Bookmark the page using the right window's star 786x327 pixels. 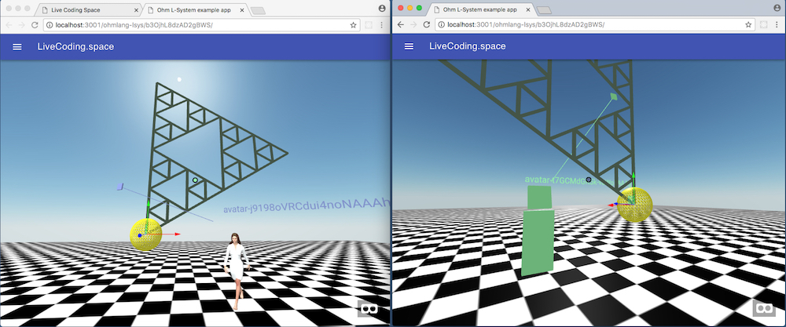point(747,25)
